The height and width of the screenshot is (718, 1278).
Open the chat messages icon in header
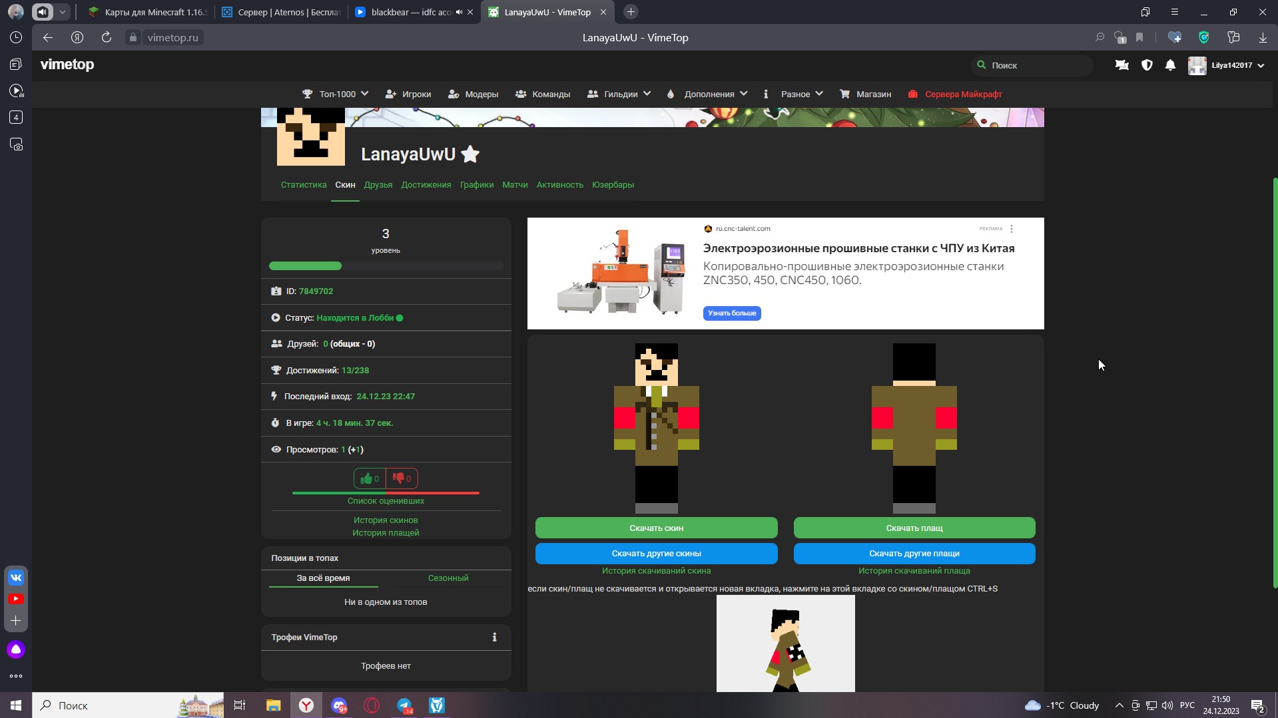1122,65
